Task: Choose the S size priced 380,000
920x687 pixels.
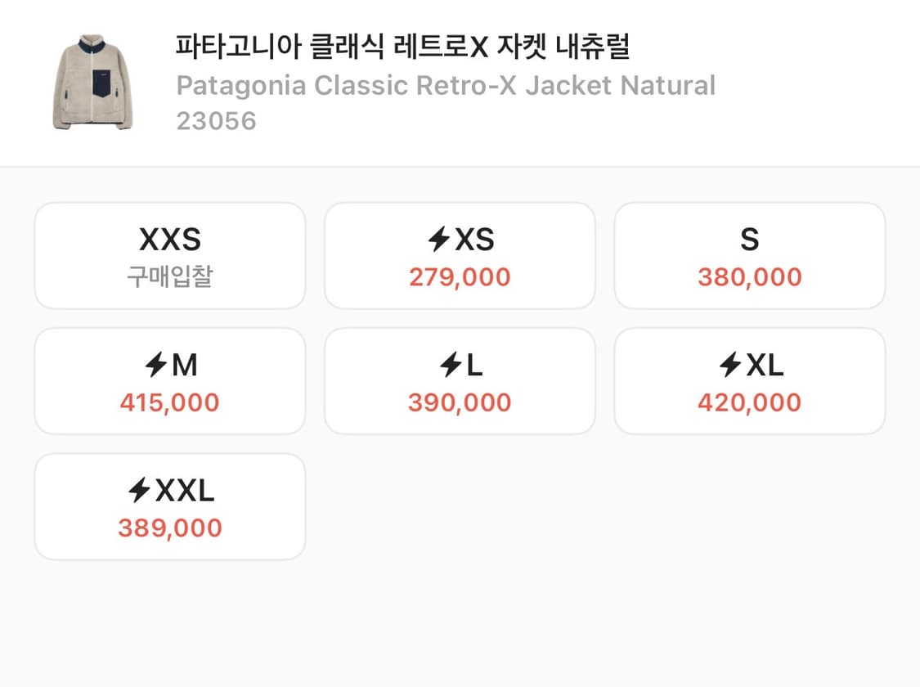Action: 750,255
